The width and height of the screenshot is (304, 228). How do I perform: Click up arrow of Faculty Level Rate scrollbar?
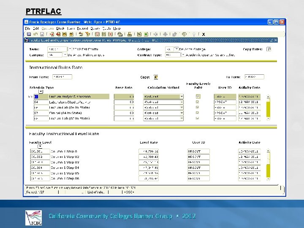click(x=268, y=151)
